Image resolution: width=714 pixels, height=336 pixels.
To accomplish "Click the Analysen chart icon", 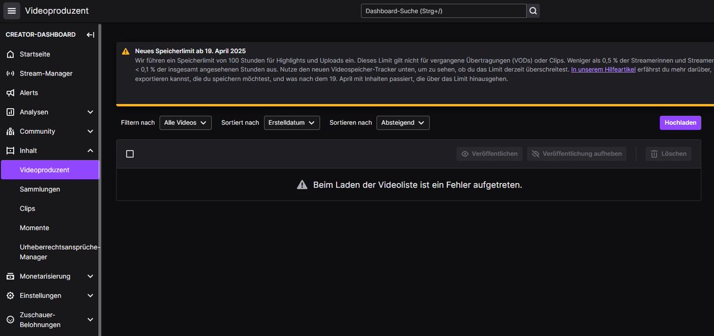I will click(x=10, y=112).
